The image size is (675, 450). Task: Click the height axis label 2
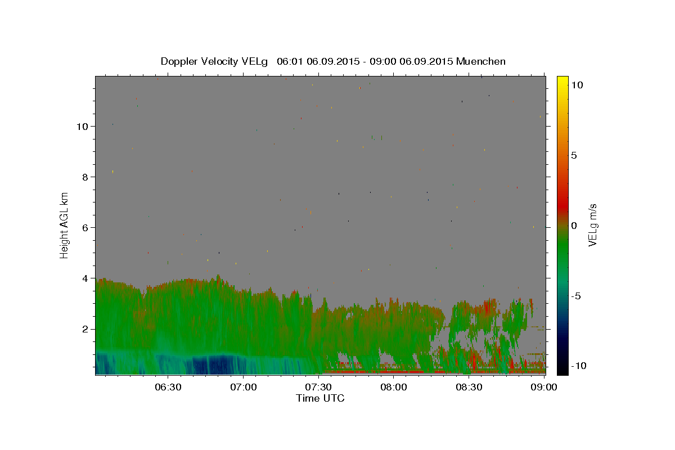[x=85, y=329]
